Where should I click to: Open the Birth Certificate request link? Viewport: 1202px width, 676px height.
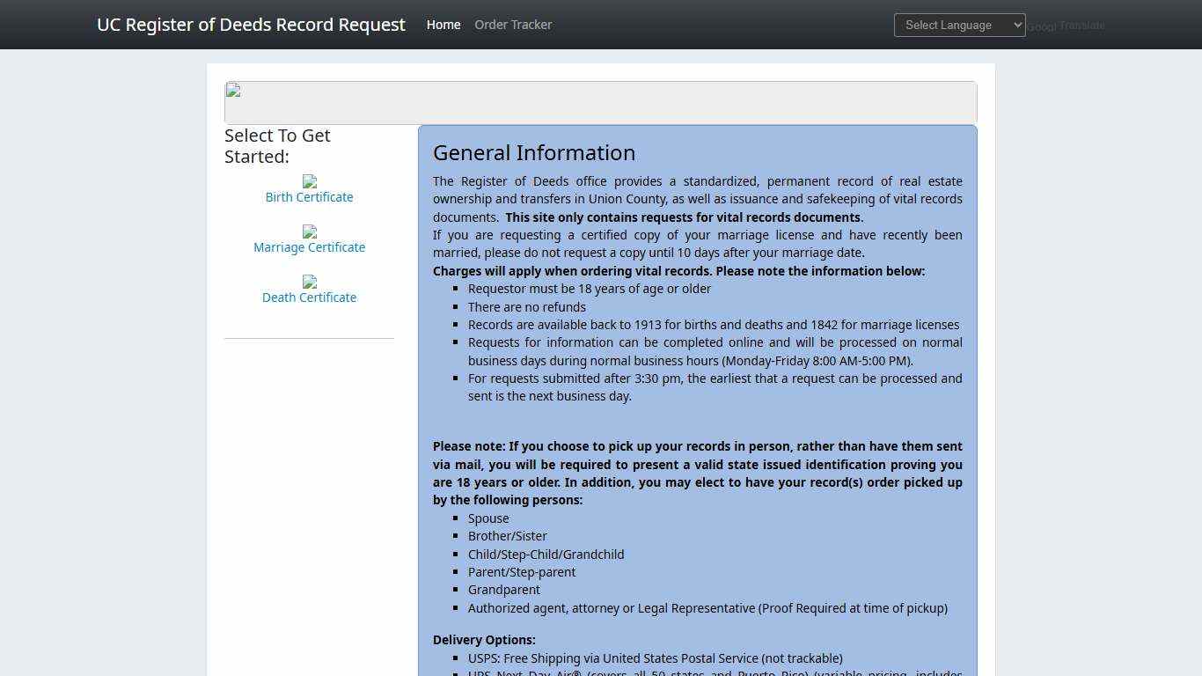(x=309, y=196)
